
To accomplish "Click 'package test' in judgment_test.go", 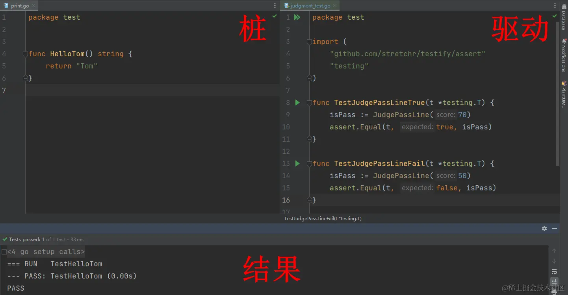I will [338, 17].
